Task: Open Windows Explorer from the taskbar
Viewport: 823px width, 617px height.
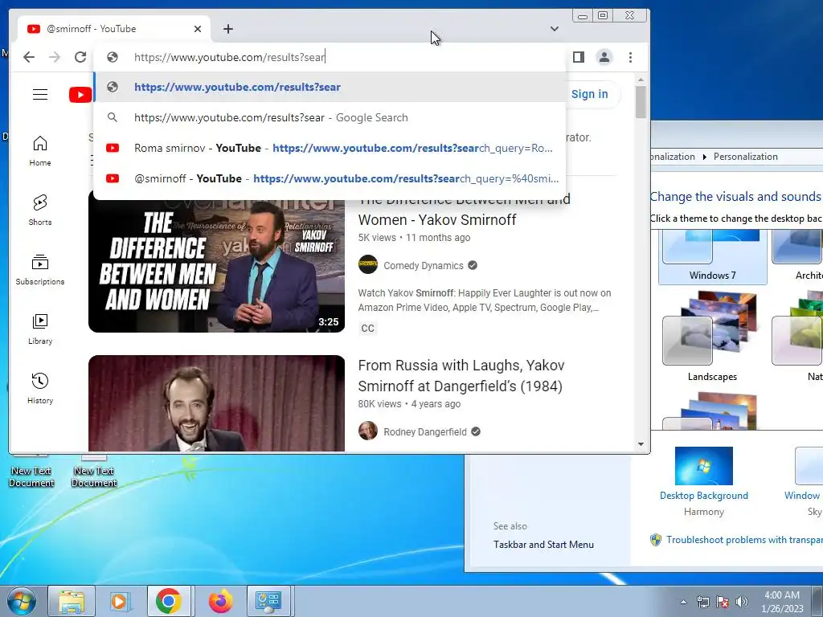Action: click(x=72, y=601)
